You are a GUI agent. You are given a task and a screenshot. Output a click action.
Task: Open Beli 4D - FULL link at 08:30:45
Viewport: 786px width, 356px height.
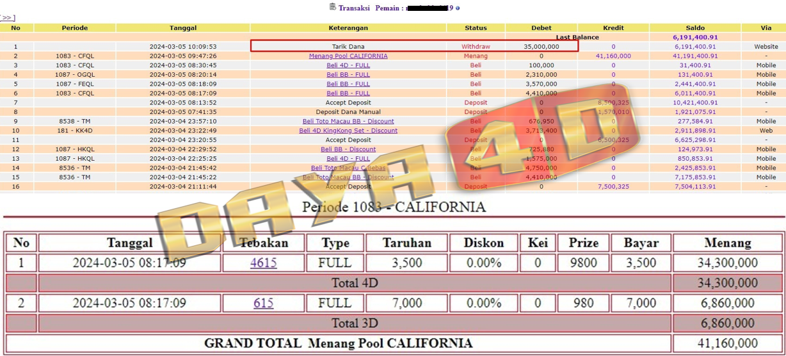(x=348, y=65)
